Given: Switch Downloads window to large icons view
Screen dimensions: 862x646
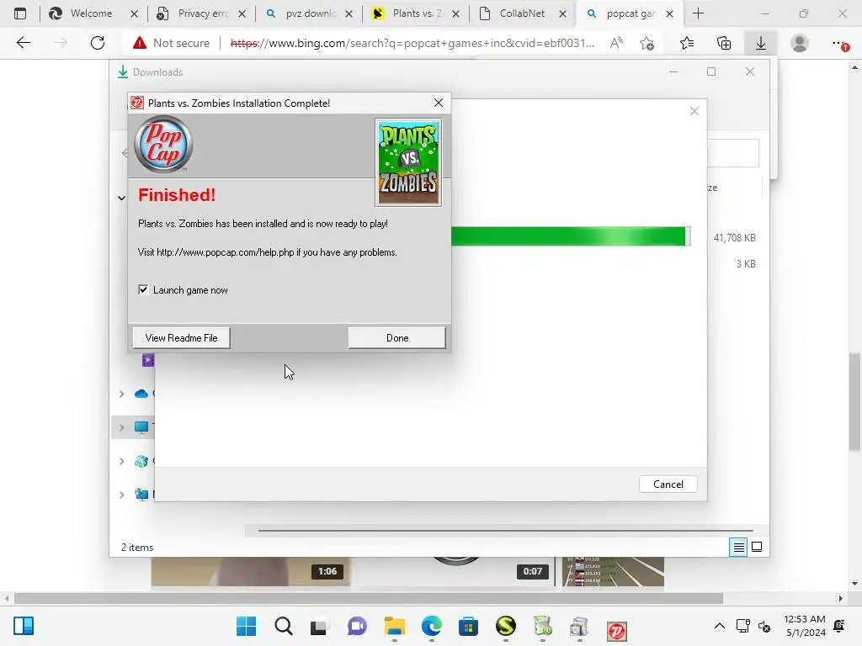Looking at the screenshot, I should coord(757,547).
